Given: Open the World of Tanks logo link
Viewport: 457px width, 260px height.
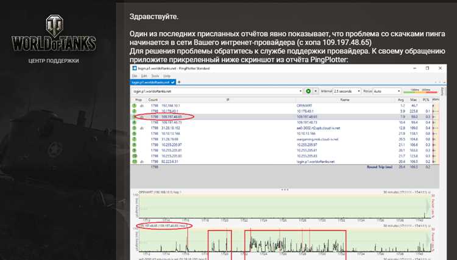Looking at the screenshot, I should (x=54, y=33).
